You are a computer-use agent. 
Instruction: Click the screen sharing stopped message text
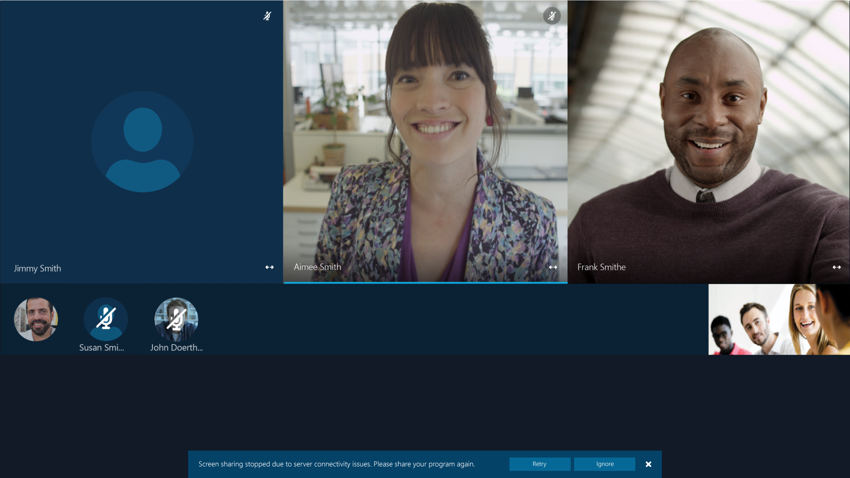(x=336, y=464)
